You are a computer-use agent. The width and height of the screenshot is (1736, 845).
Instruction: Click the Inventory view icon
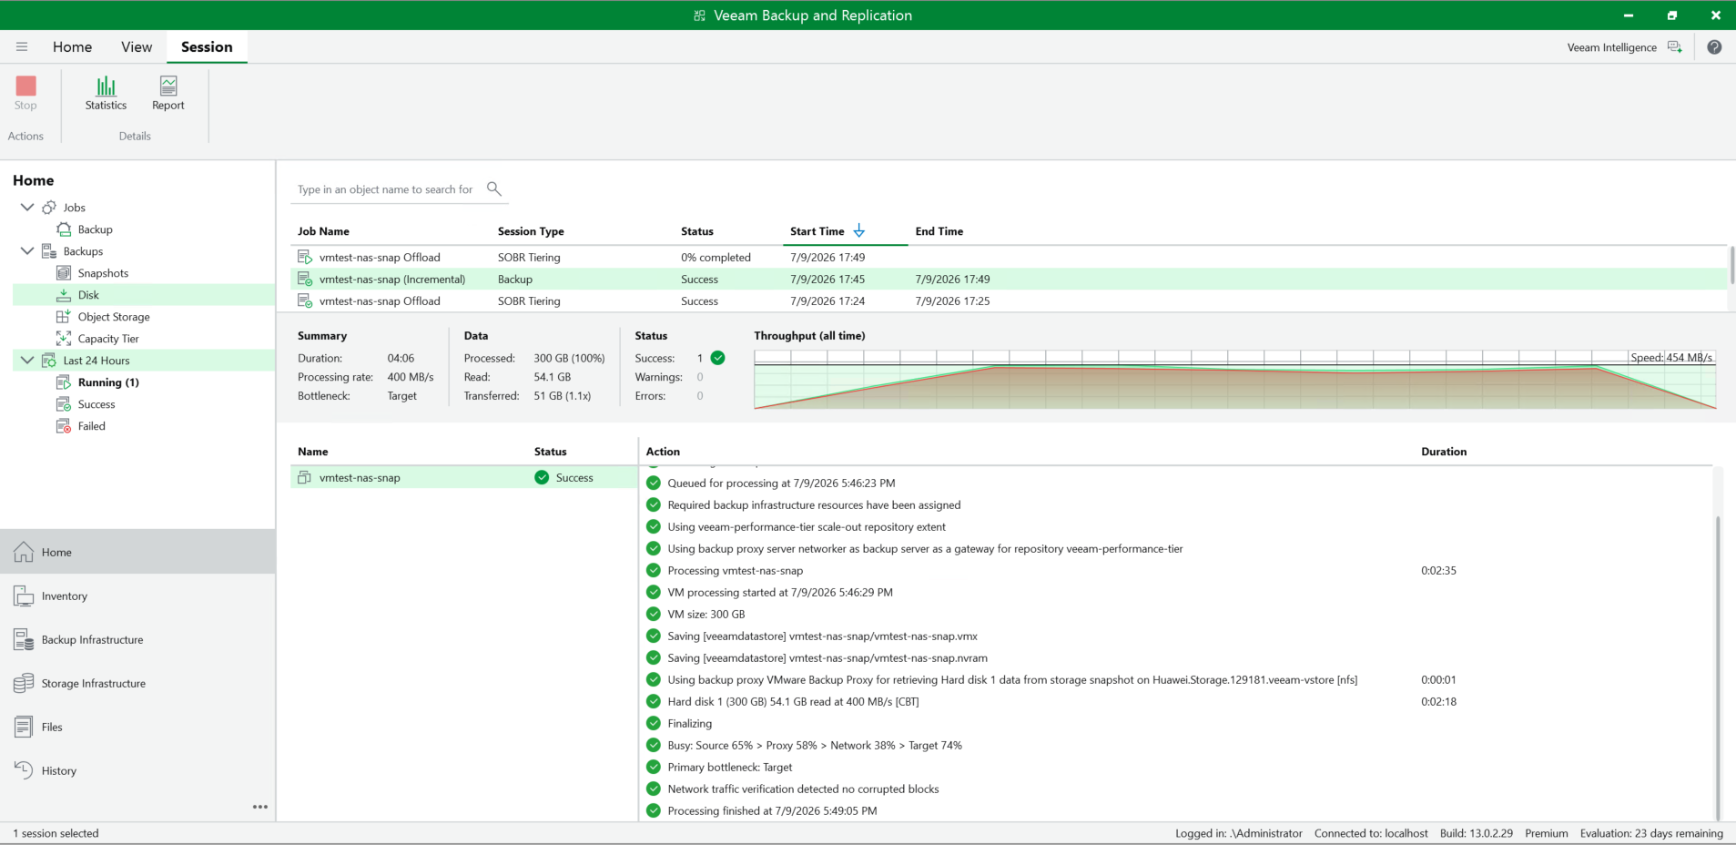[24, 596]
